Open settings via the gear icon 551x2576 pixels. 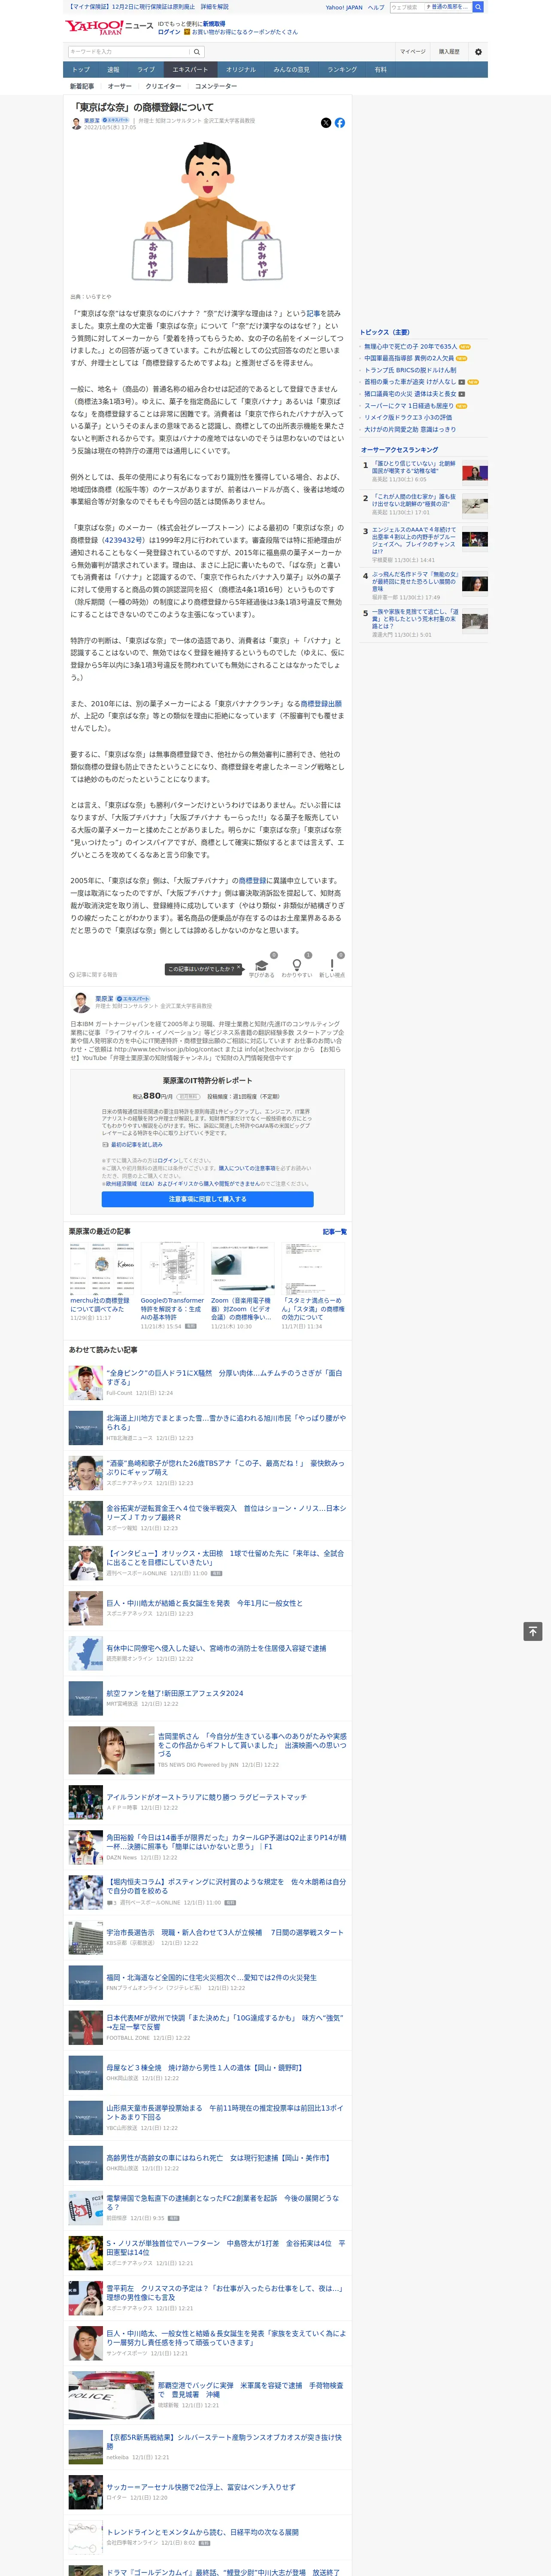pos(478,52)
